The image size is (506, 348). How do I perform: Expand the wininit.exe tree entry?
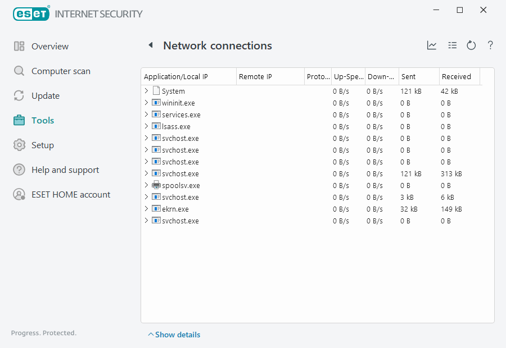coord(146,103)
